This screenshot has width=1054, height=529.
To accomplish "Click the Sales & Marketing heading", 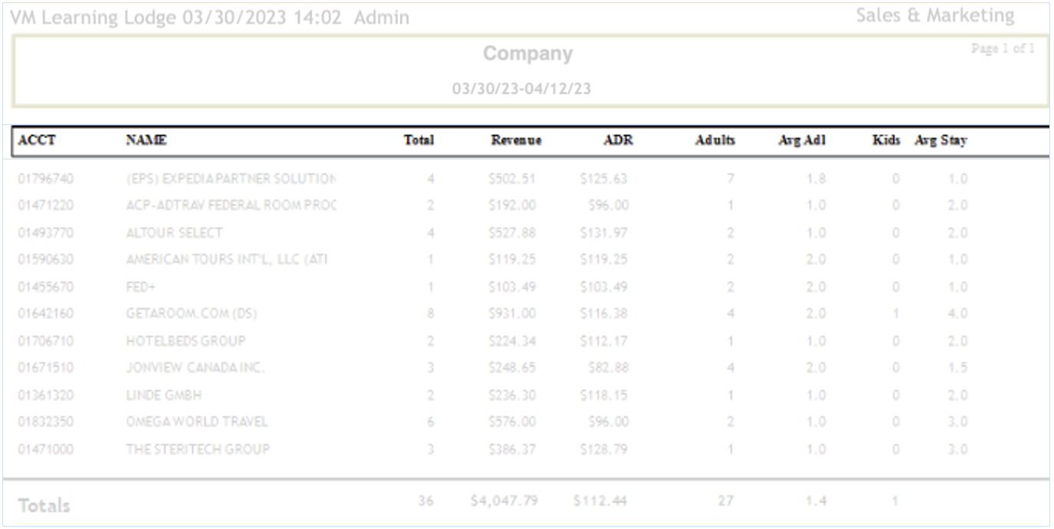I will pos(934,16).
